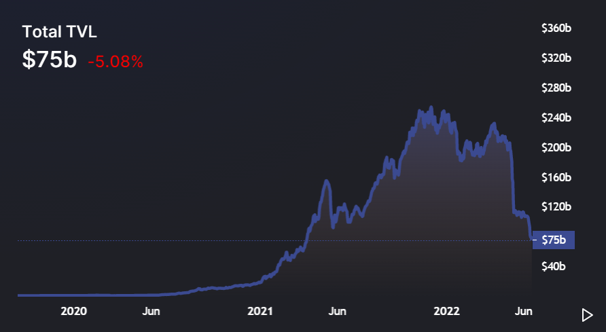Click the $320b price axis label
Image resolution: width=606 pixels, height=332 pixels.
click(556, 58)
